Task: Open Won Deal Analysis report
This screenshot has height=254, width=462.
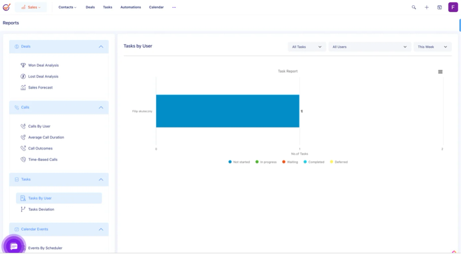Action: click(43, 65)
